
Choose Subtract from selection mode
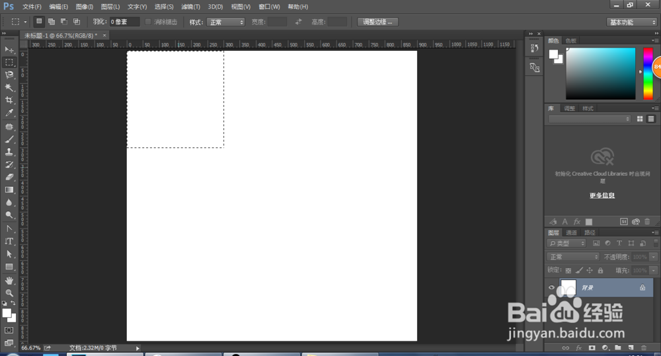point(64,22)
